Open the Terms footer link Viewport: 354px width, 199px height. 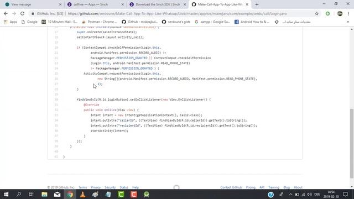coord(82,187)
